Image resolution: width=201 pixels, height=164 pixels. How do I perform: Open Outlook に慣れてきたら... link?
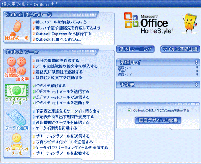tap(58, 40)
